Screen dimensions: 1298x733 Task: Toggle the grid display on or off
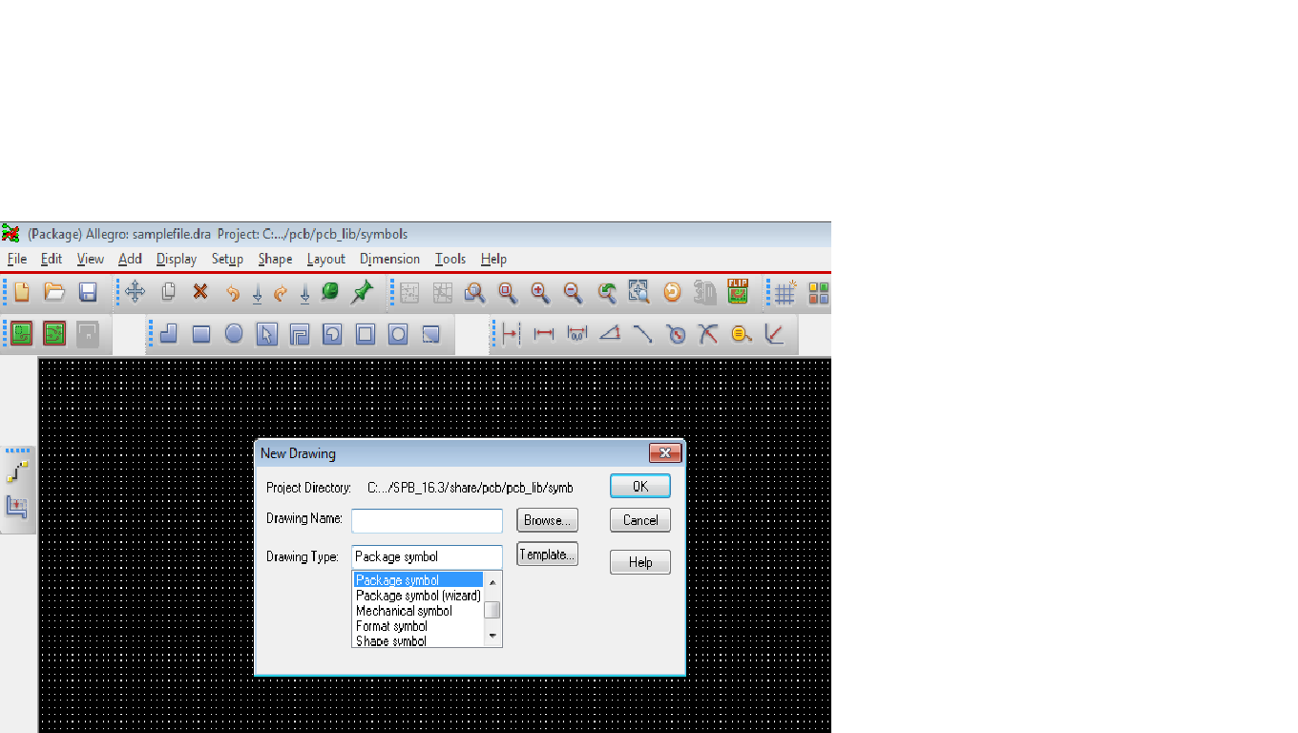click(784, 291)
